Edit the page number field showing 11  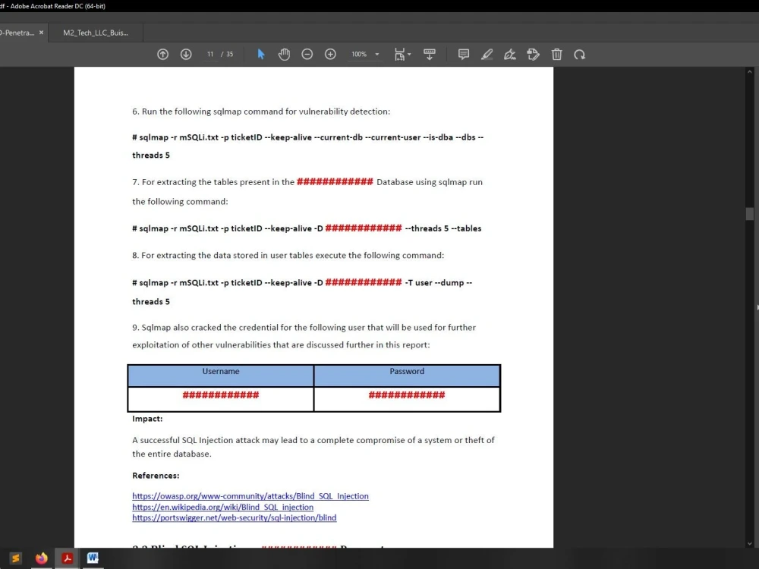(210, 54)
